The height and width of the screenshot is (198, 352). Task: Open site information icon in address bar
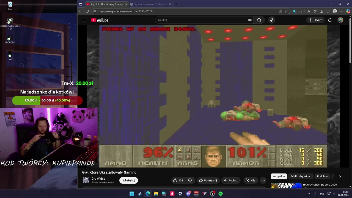94,11
